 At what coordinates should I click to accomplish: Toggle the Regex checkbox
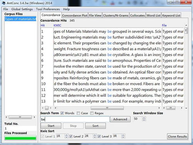tap(92, 113)
